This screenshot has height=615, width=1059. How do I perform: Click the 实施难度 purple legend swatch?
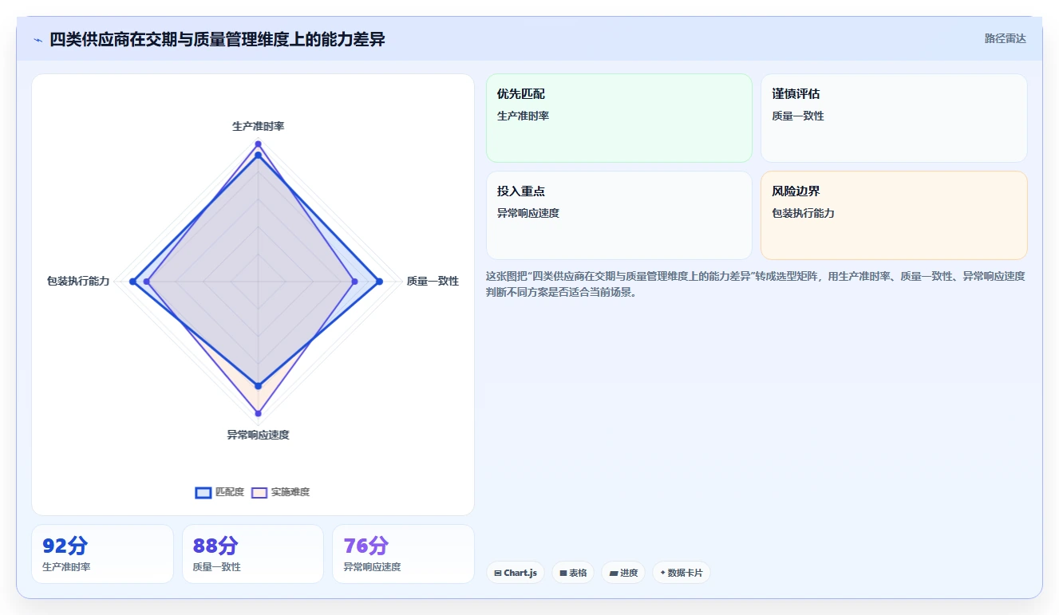point(259,492)
